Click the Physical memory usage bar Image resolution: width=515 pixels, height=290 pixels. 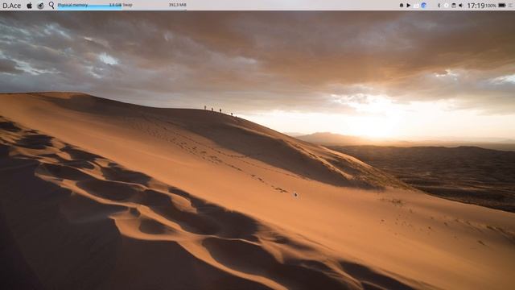89,6
